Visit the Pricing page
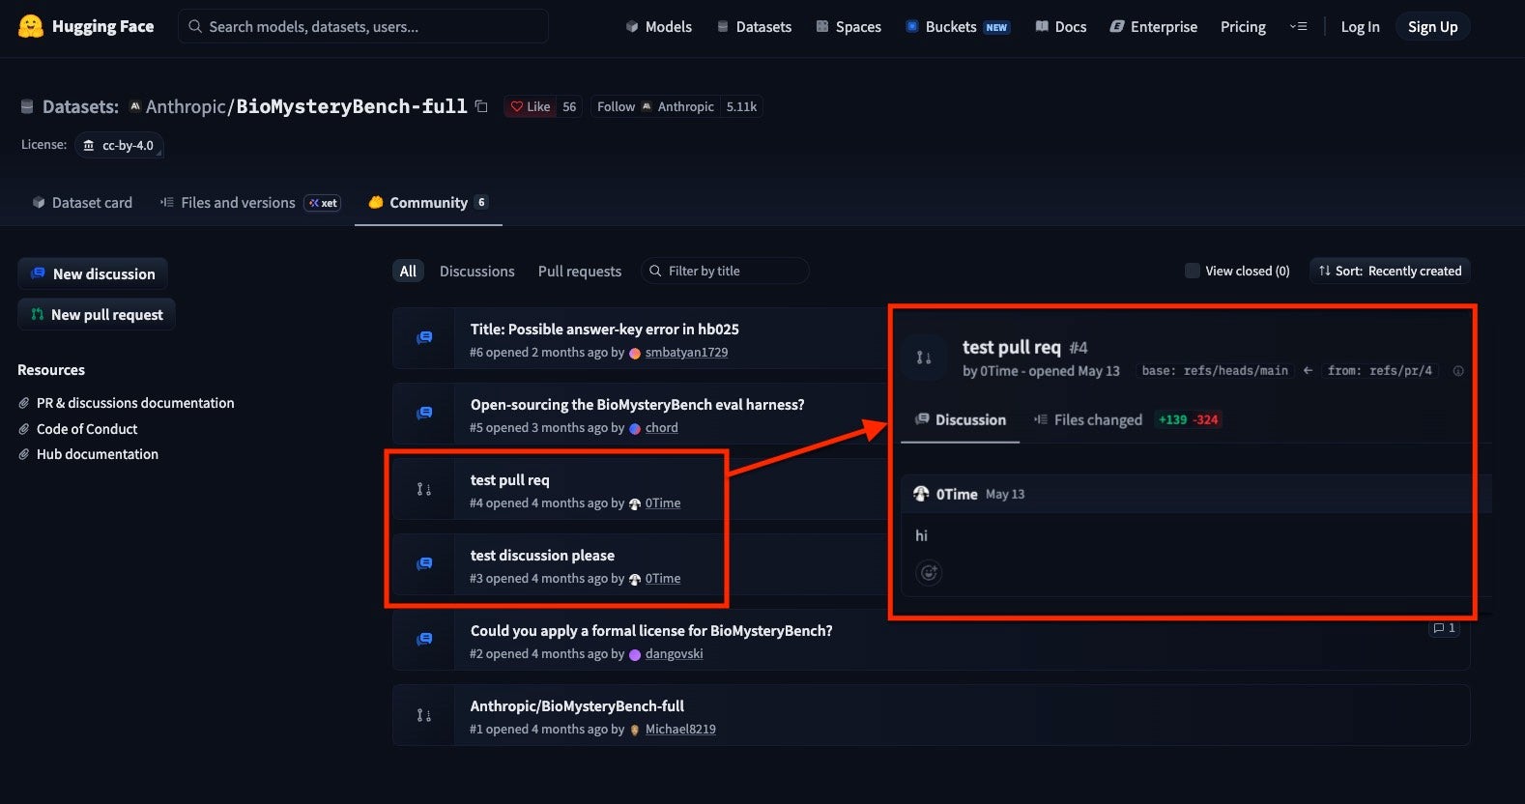 tap(1243, 27)
